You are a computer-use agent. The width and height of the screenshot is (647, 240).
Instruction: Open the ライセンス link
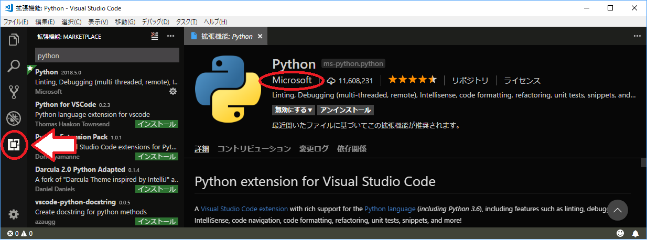pyautogui.click(x=522, y=81)
